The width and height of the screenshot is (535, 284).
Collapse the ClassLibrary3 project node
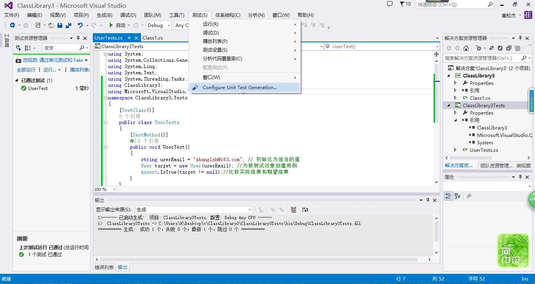tap(449, 75)
